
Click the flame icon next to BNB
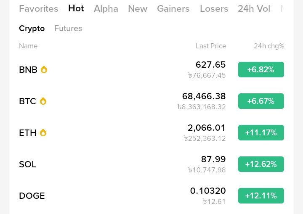44,70
